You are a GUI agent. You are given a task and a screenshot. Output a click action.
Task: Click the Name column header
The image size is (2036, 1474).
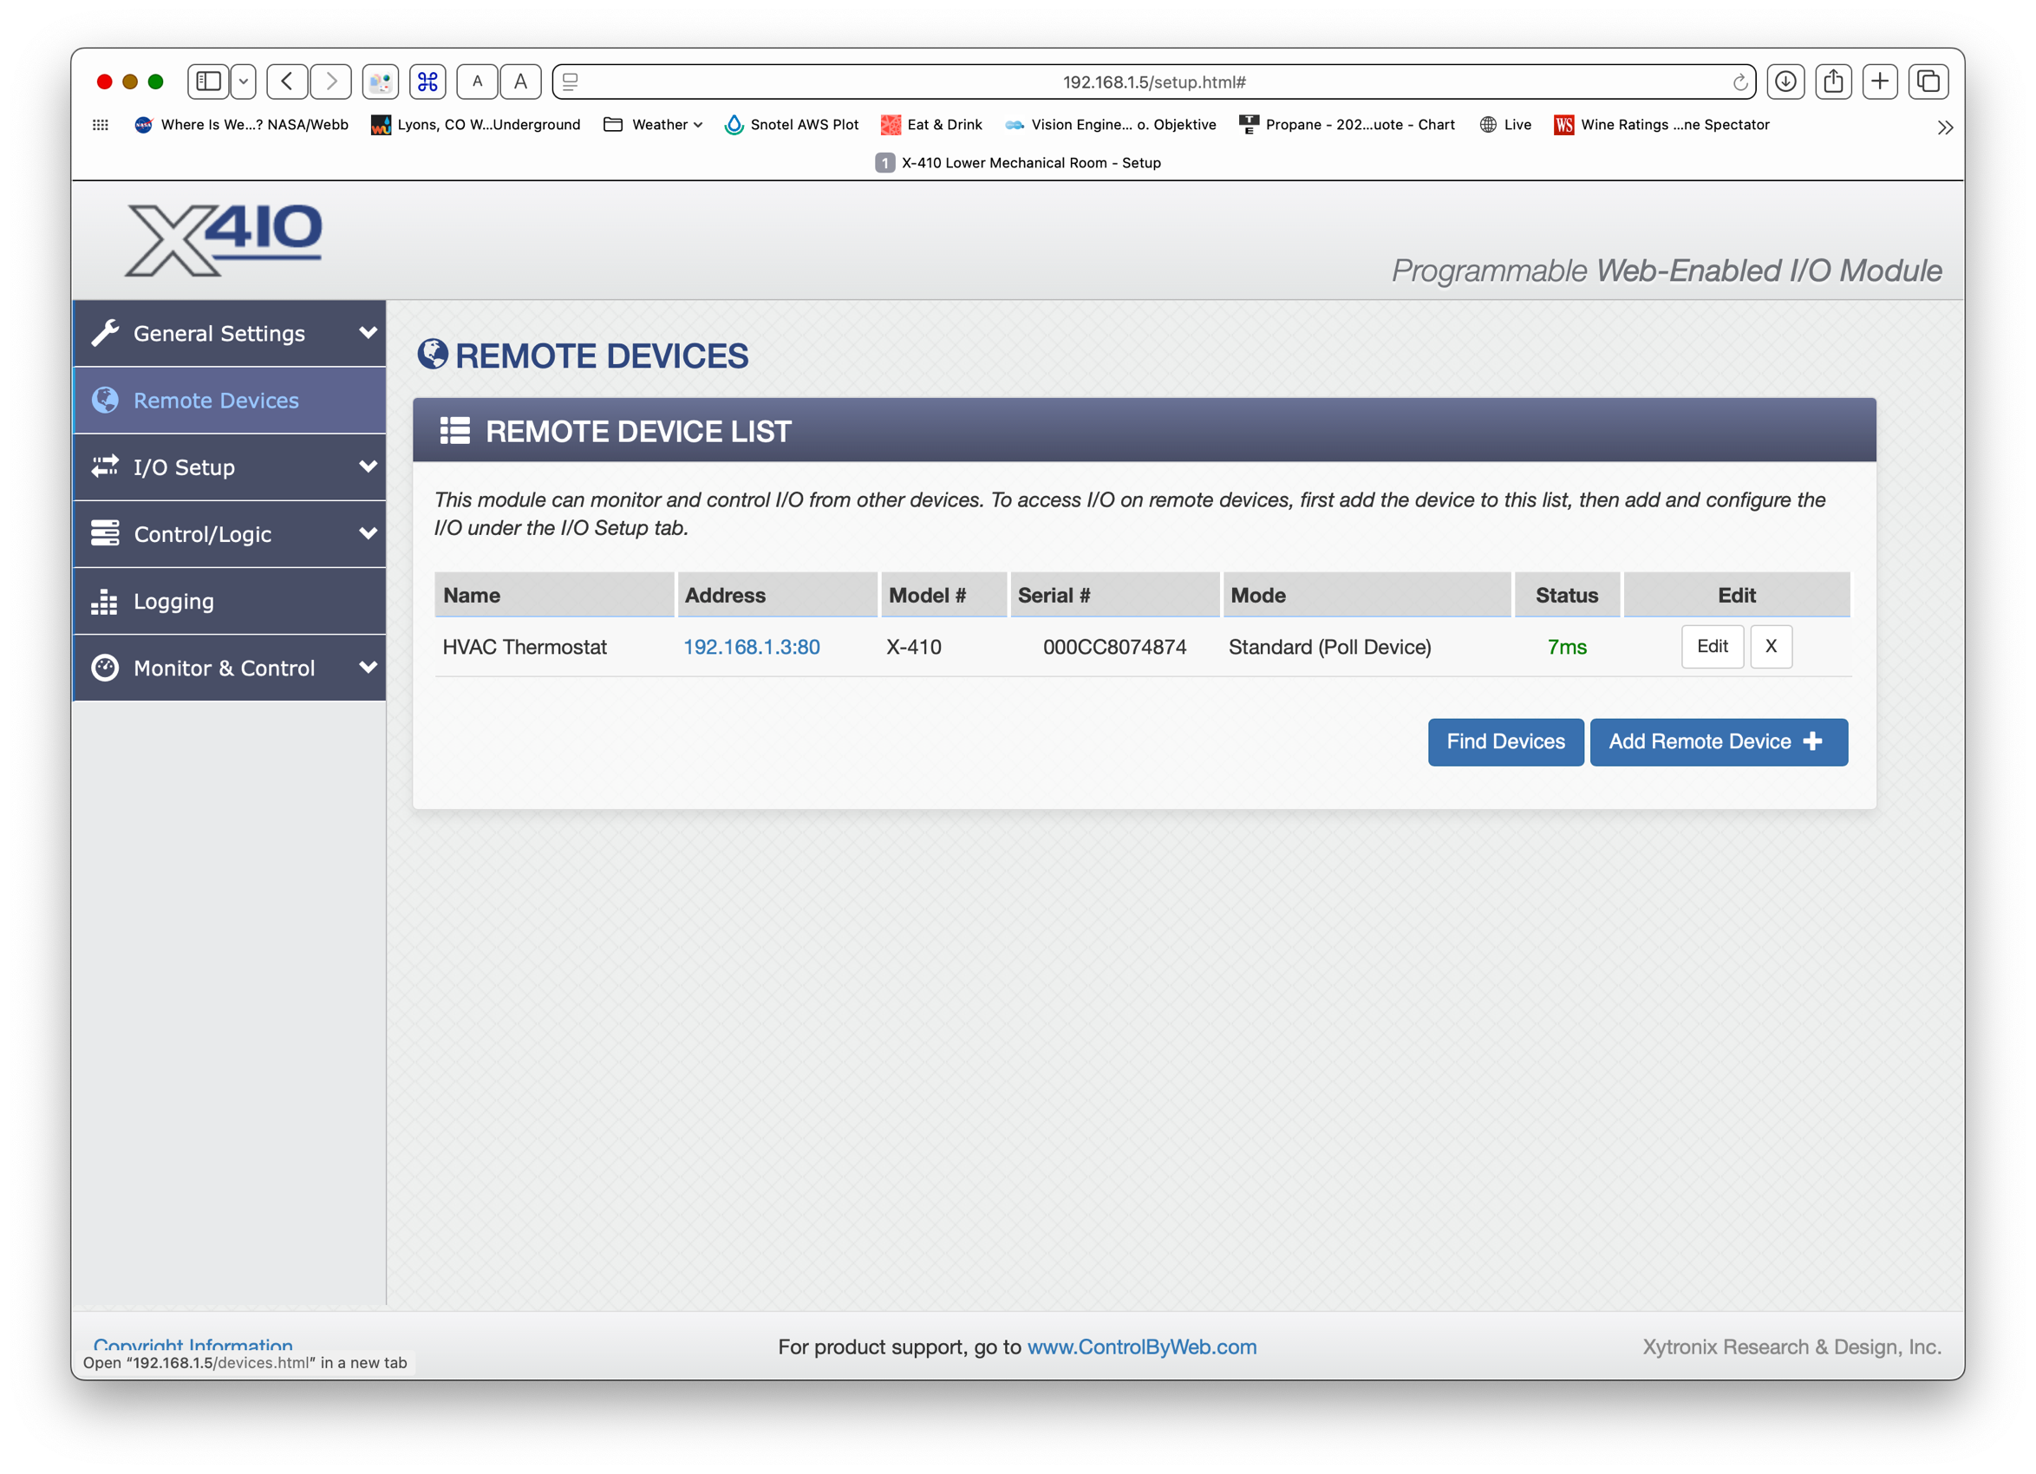coord(554,595)
